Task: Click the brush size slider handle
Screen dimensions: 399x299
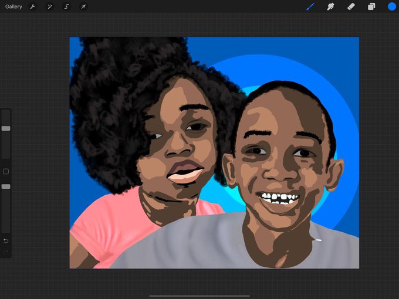Action: pos(6,128)
